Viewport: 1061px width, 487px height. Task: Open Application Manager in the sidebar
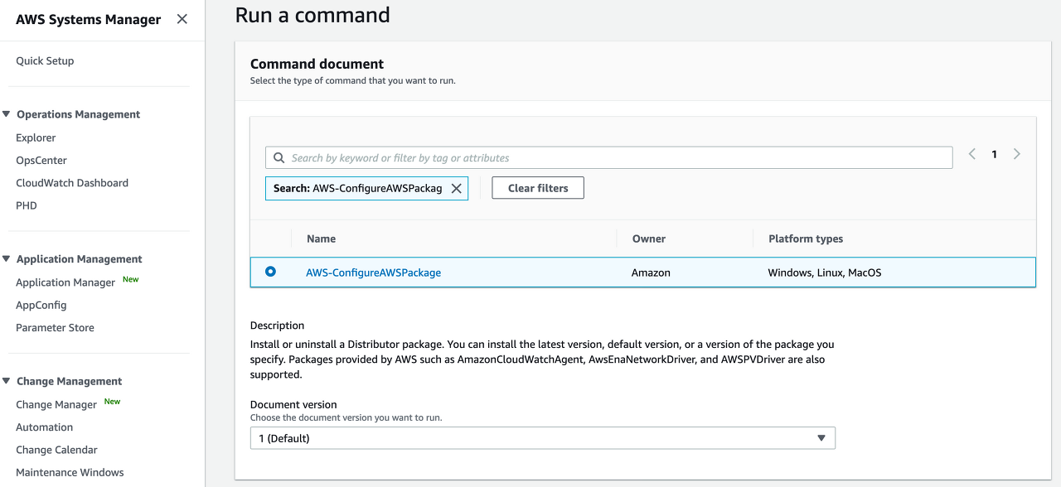coord(65,282)
